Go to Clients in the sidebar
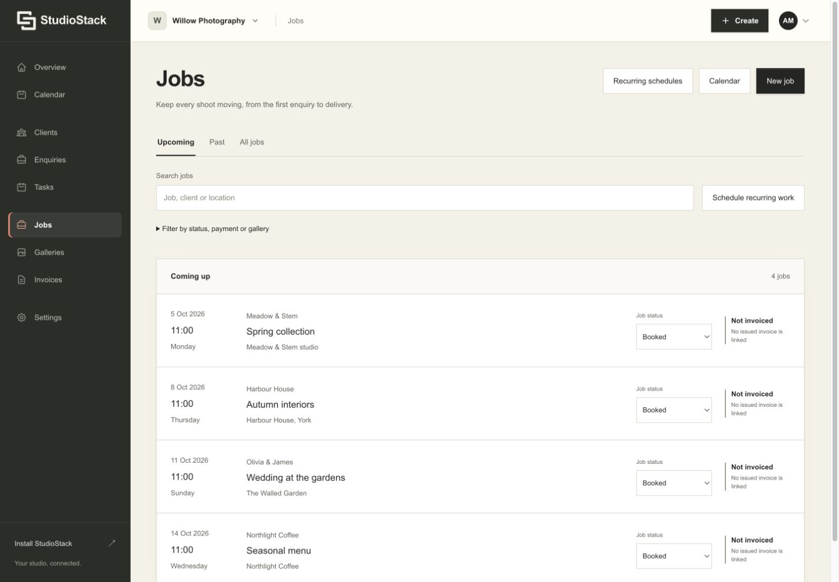 point(65,132)
